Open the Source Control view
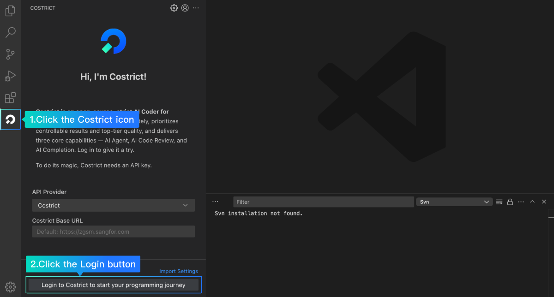The image size is (554, 297). coord(10,54)
